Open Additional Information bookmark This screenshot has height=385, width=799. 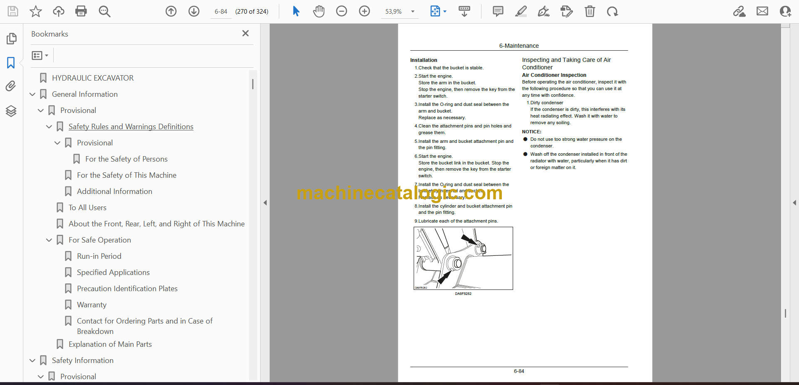(x=114, y=191)
